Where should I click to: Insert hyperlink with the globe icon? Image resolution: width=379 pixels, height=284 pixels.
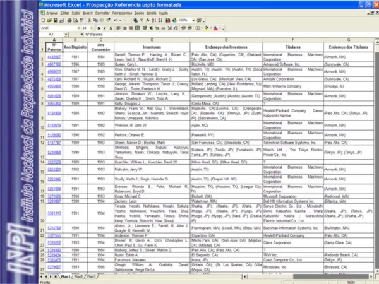pos(135,20)
